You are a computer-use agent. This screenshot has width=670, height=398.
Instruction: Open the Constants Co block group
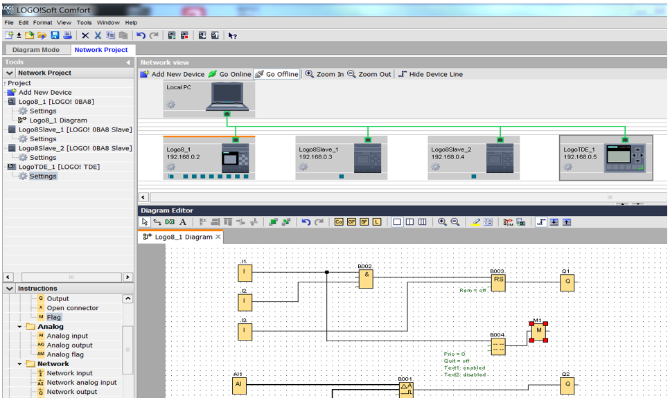tap(339, 221)
